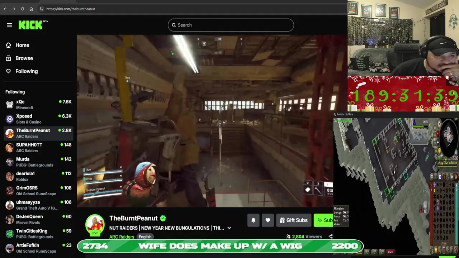Screen dimensions: 459x258
Task: Open uhmaayyze Grand Theft Auto channel
Action: coord(38,205)
